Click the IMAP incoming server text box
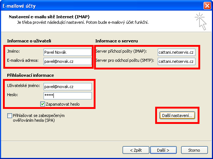The image size is (213, 159). [176, 52]
